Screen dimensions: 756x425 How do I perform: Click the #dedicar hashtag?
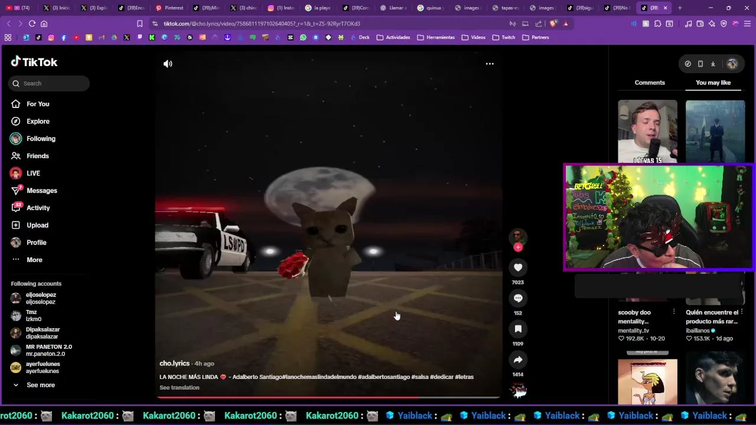[x=441, y=377]
